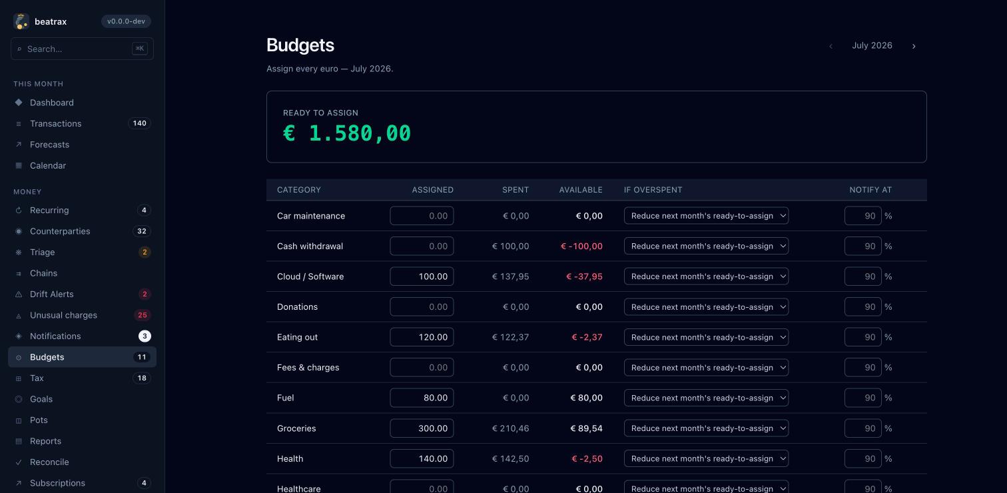
Task: Go to previous month with left chevron
Action: (831, 46)
